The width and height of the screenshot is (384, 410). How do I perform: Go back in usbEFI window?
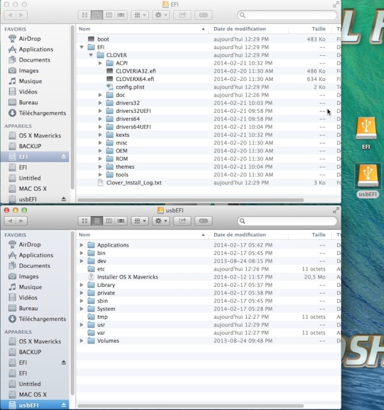point(10,221)
